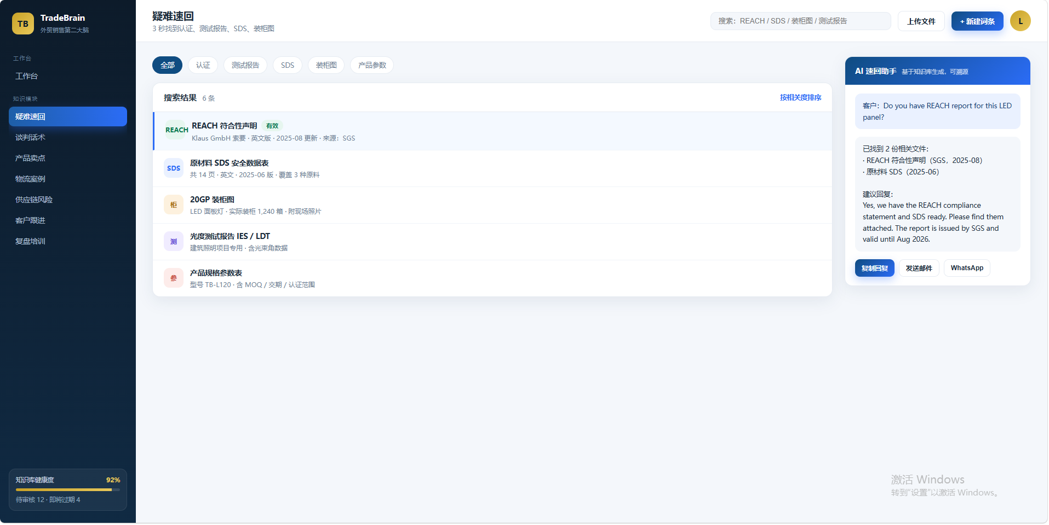Screen dimensions: 1049x525
Task: Filter results by 认证
Action: 203,65
